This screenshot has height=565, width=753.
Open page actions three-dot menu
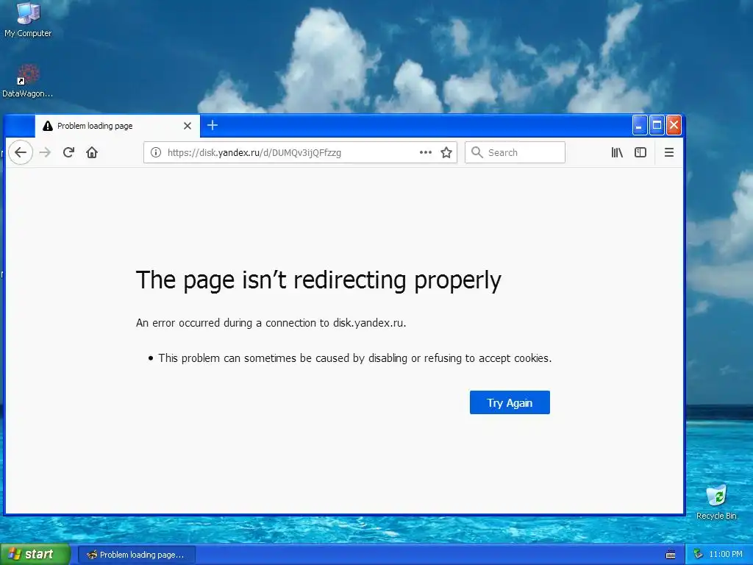426,152
